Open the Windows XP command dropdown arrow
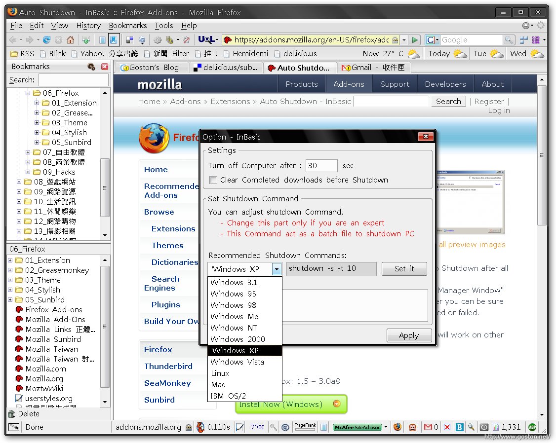This screenshot has height=443, width=556. pyautogui.click(x=277, y=269)
